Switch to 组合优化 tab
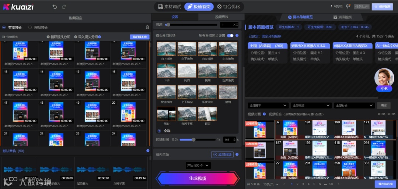This screenshot has height=189, width=398. coord(228,7)
